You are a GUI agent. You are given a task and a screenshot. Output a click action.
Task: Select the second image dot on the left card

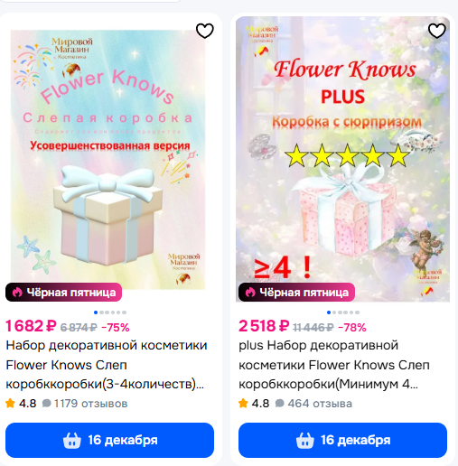[x=101, y=312]
